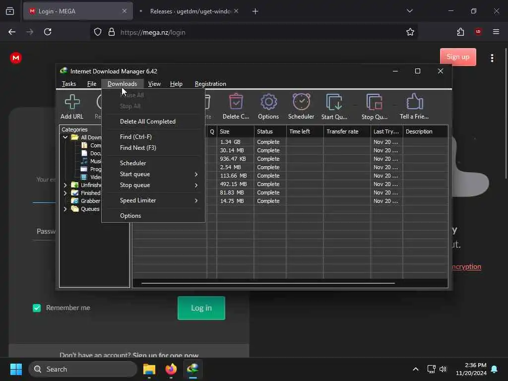The width and height of the screenshot is (508, 381).
Task: Open the Help menu in IDM
Action: coord(176,84)
